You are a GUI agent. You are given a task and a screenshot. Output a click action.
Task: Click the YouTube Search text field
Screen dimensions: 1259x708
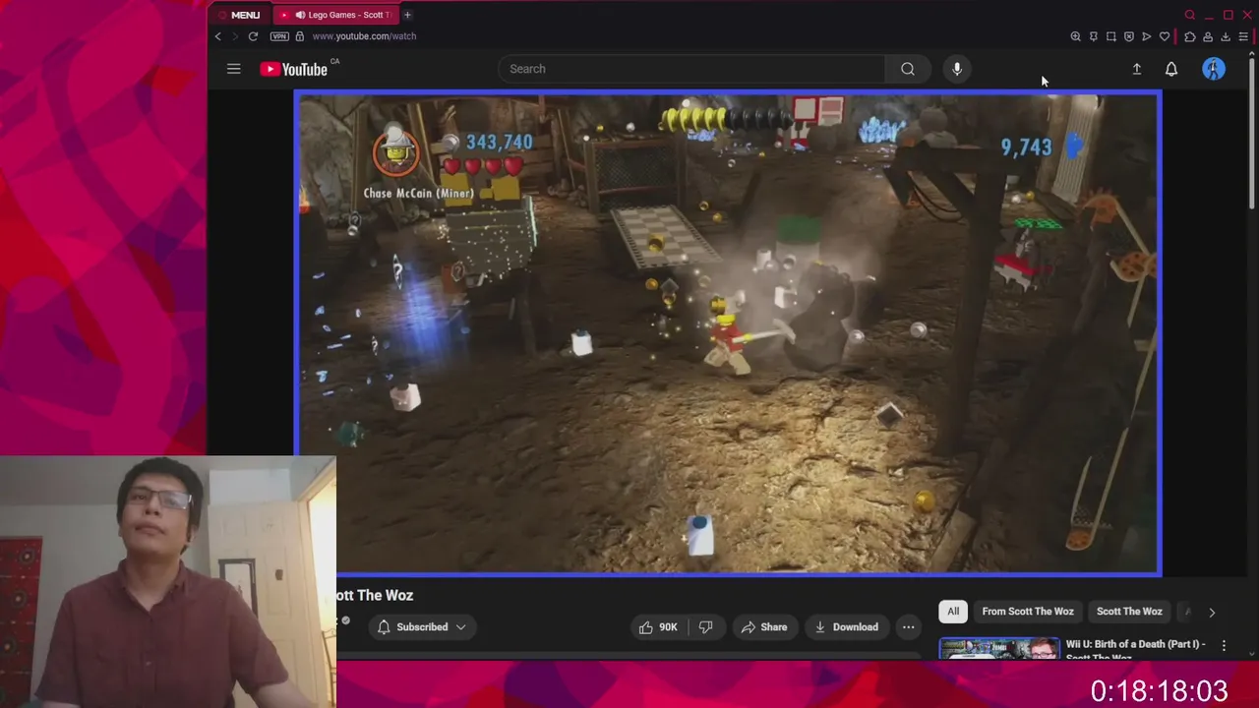tap(691, 69)
